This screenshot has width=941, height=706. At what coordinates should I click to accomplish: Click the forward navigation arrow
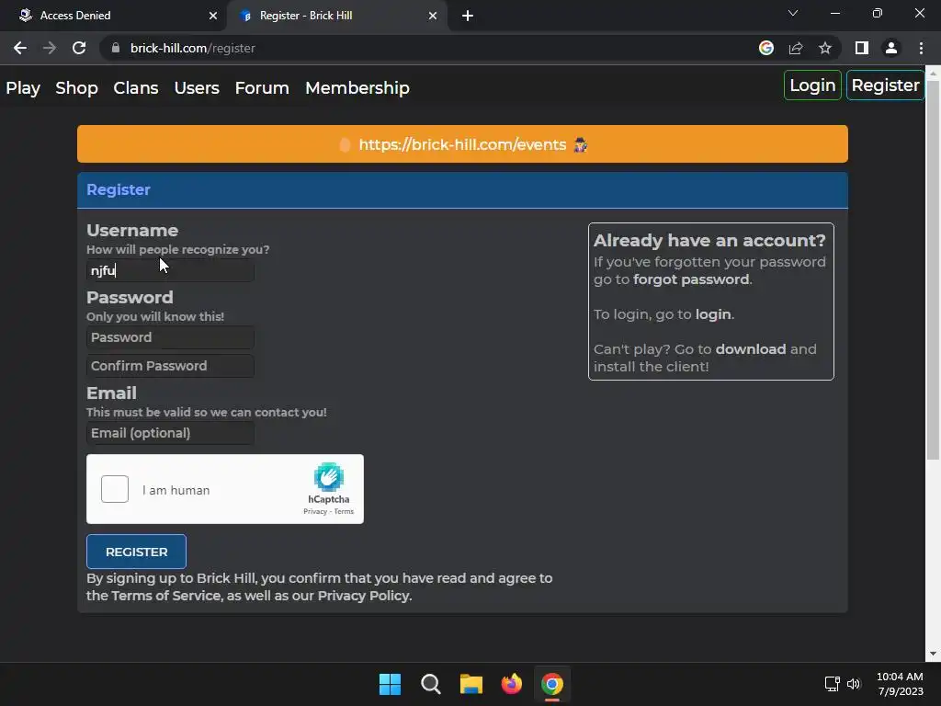click(50, 48)
